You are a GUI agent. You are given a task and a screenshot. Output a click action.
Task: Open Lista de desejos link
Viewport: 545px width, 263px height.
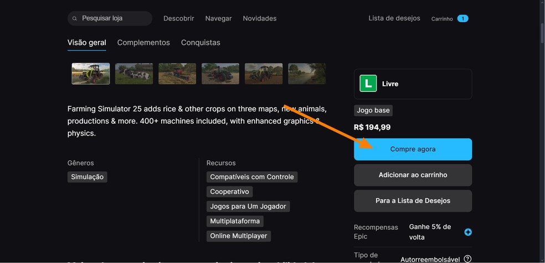point(394,18)
